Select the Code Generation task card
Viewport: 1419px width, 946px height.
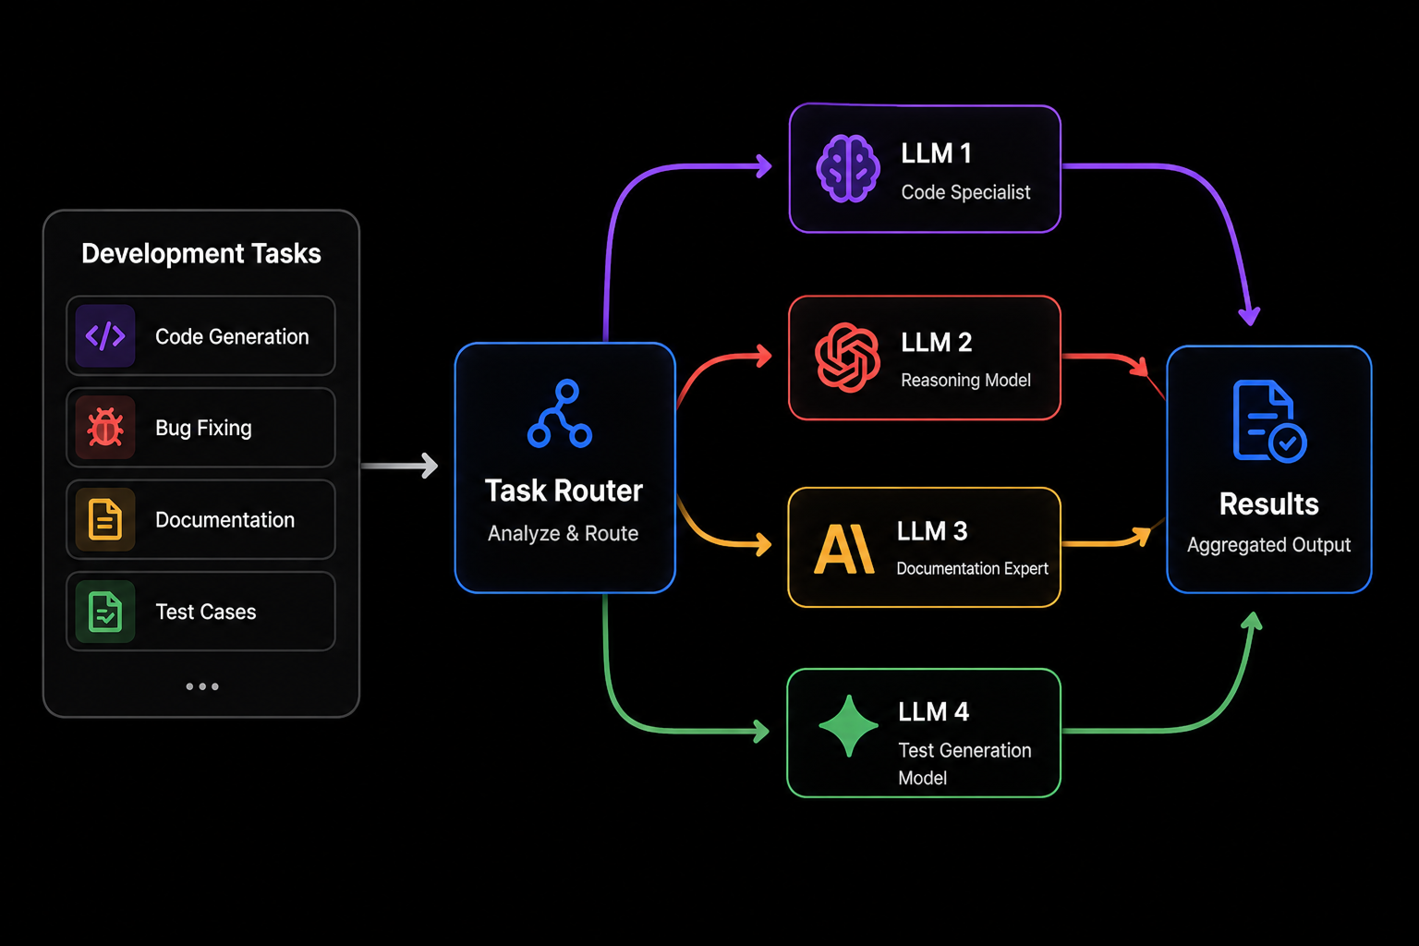200,336
